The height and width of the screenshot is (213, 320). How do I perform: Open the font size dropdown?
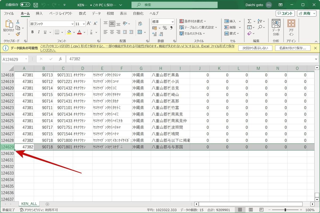tap(84, 24)
